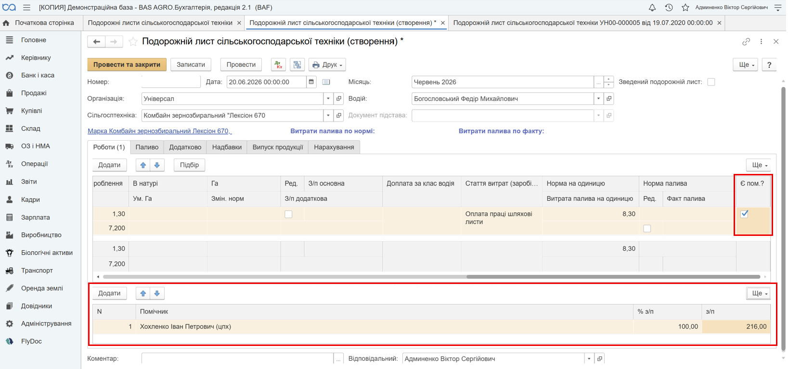Click the Номер input field

point(171,82)
